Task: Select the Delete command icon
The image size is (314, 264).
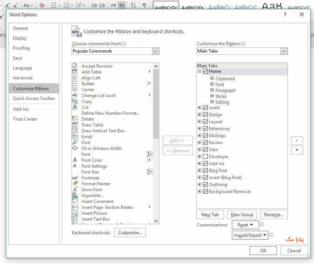Action: pos(75,119)
